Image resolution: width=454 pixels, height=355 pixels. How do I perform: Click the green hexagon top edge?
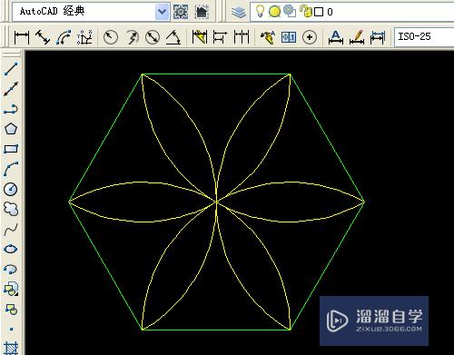point(216,74)
